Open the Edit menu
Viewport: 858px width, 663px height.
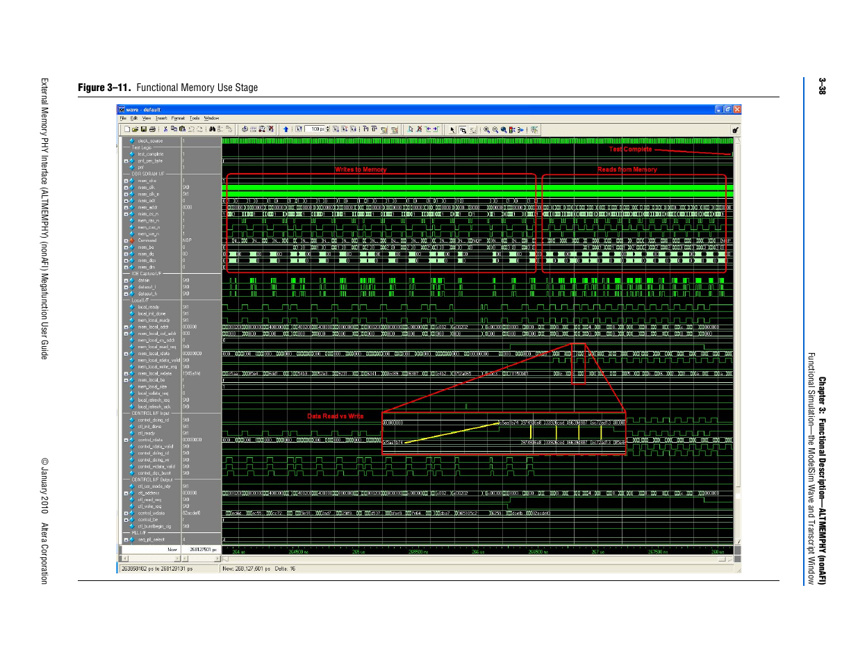(x=134, y=118)
